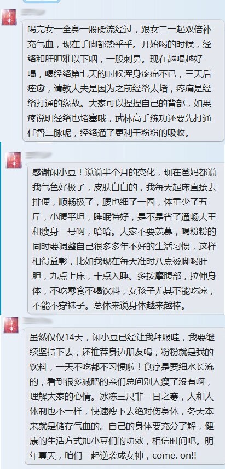
Task: Click the line starting with 不能不穿袜子
Action: point(109,305)
